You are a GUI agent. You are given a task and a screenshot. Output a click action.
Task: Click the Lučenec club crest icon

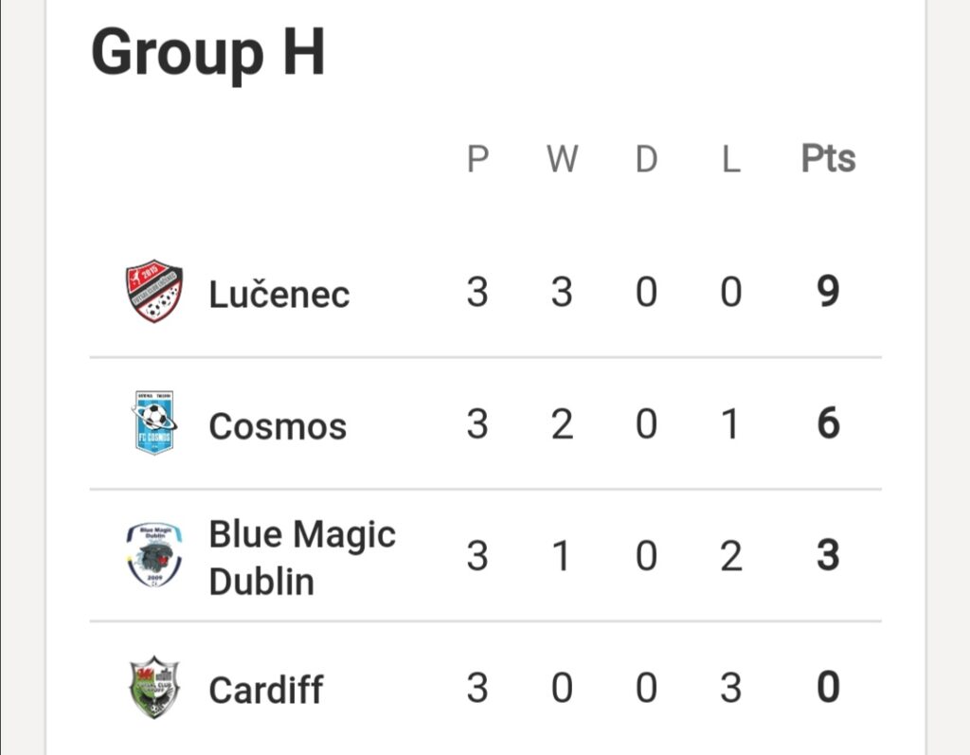(x=154, y=291)
